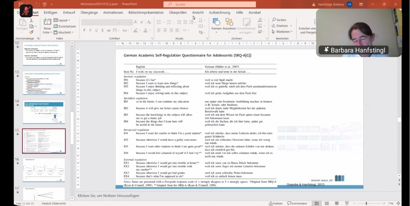Screen dimensions: 410x206
Task: Expand the Abschnitt section dropdown
Action: [63, 32]
